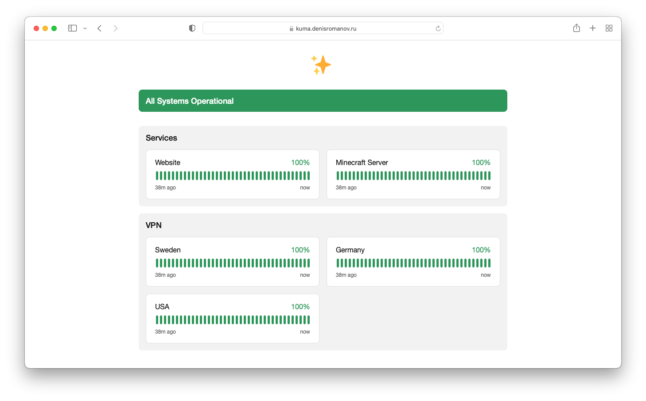Click the VPN group heading
Screen dimensions: 646x401
click(x=154, y=225)
